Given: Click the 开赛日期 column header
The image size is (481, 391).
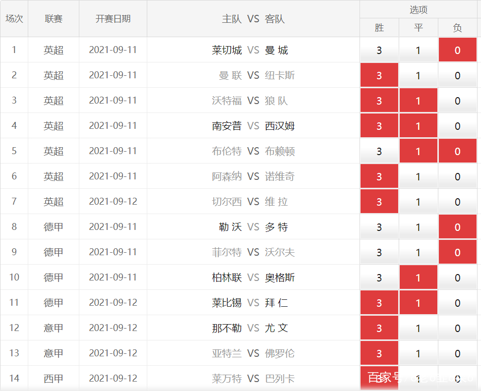Looking at the screenshot, I should [113, 19].
